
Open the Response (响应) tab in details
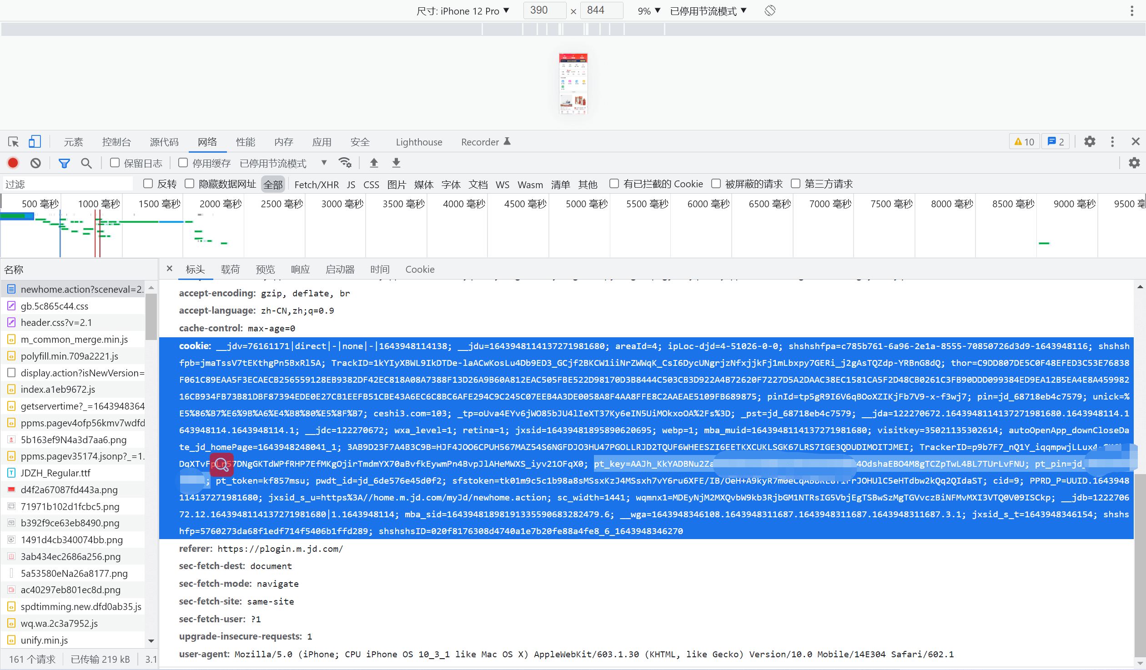click(x=300, y=269)
